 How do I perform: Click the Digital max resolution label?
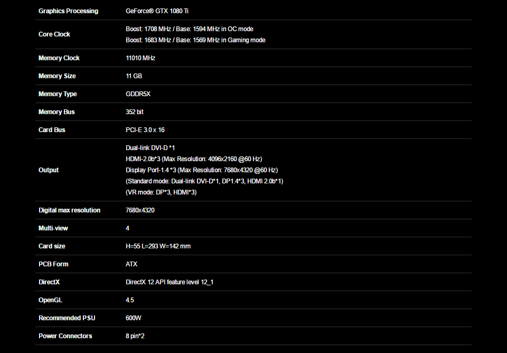click(x=69, y=210)
